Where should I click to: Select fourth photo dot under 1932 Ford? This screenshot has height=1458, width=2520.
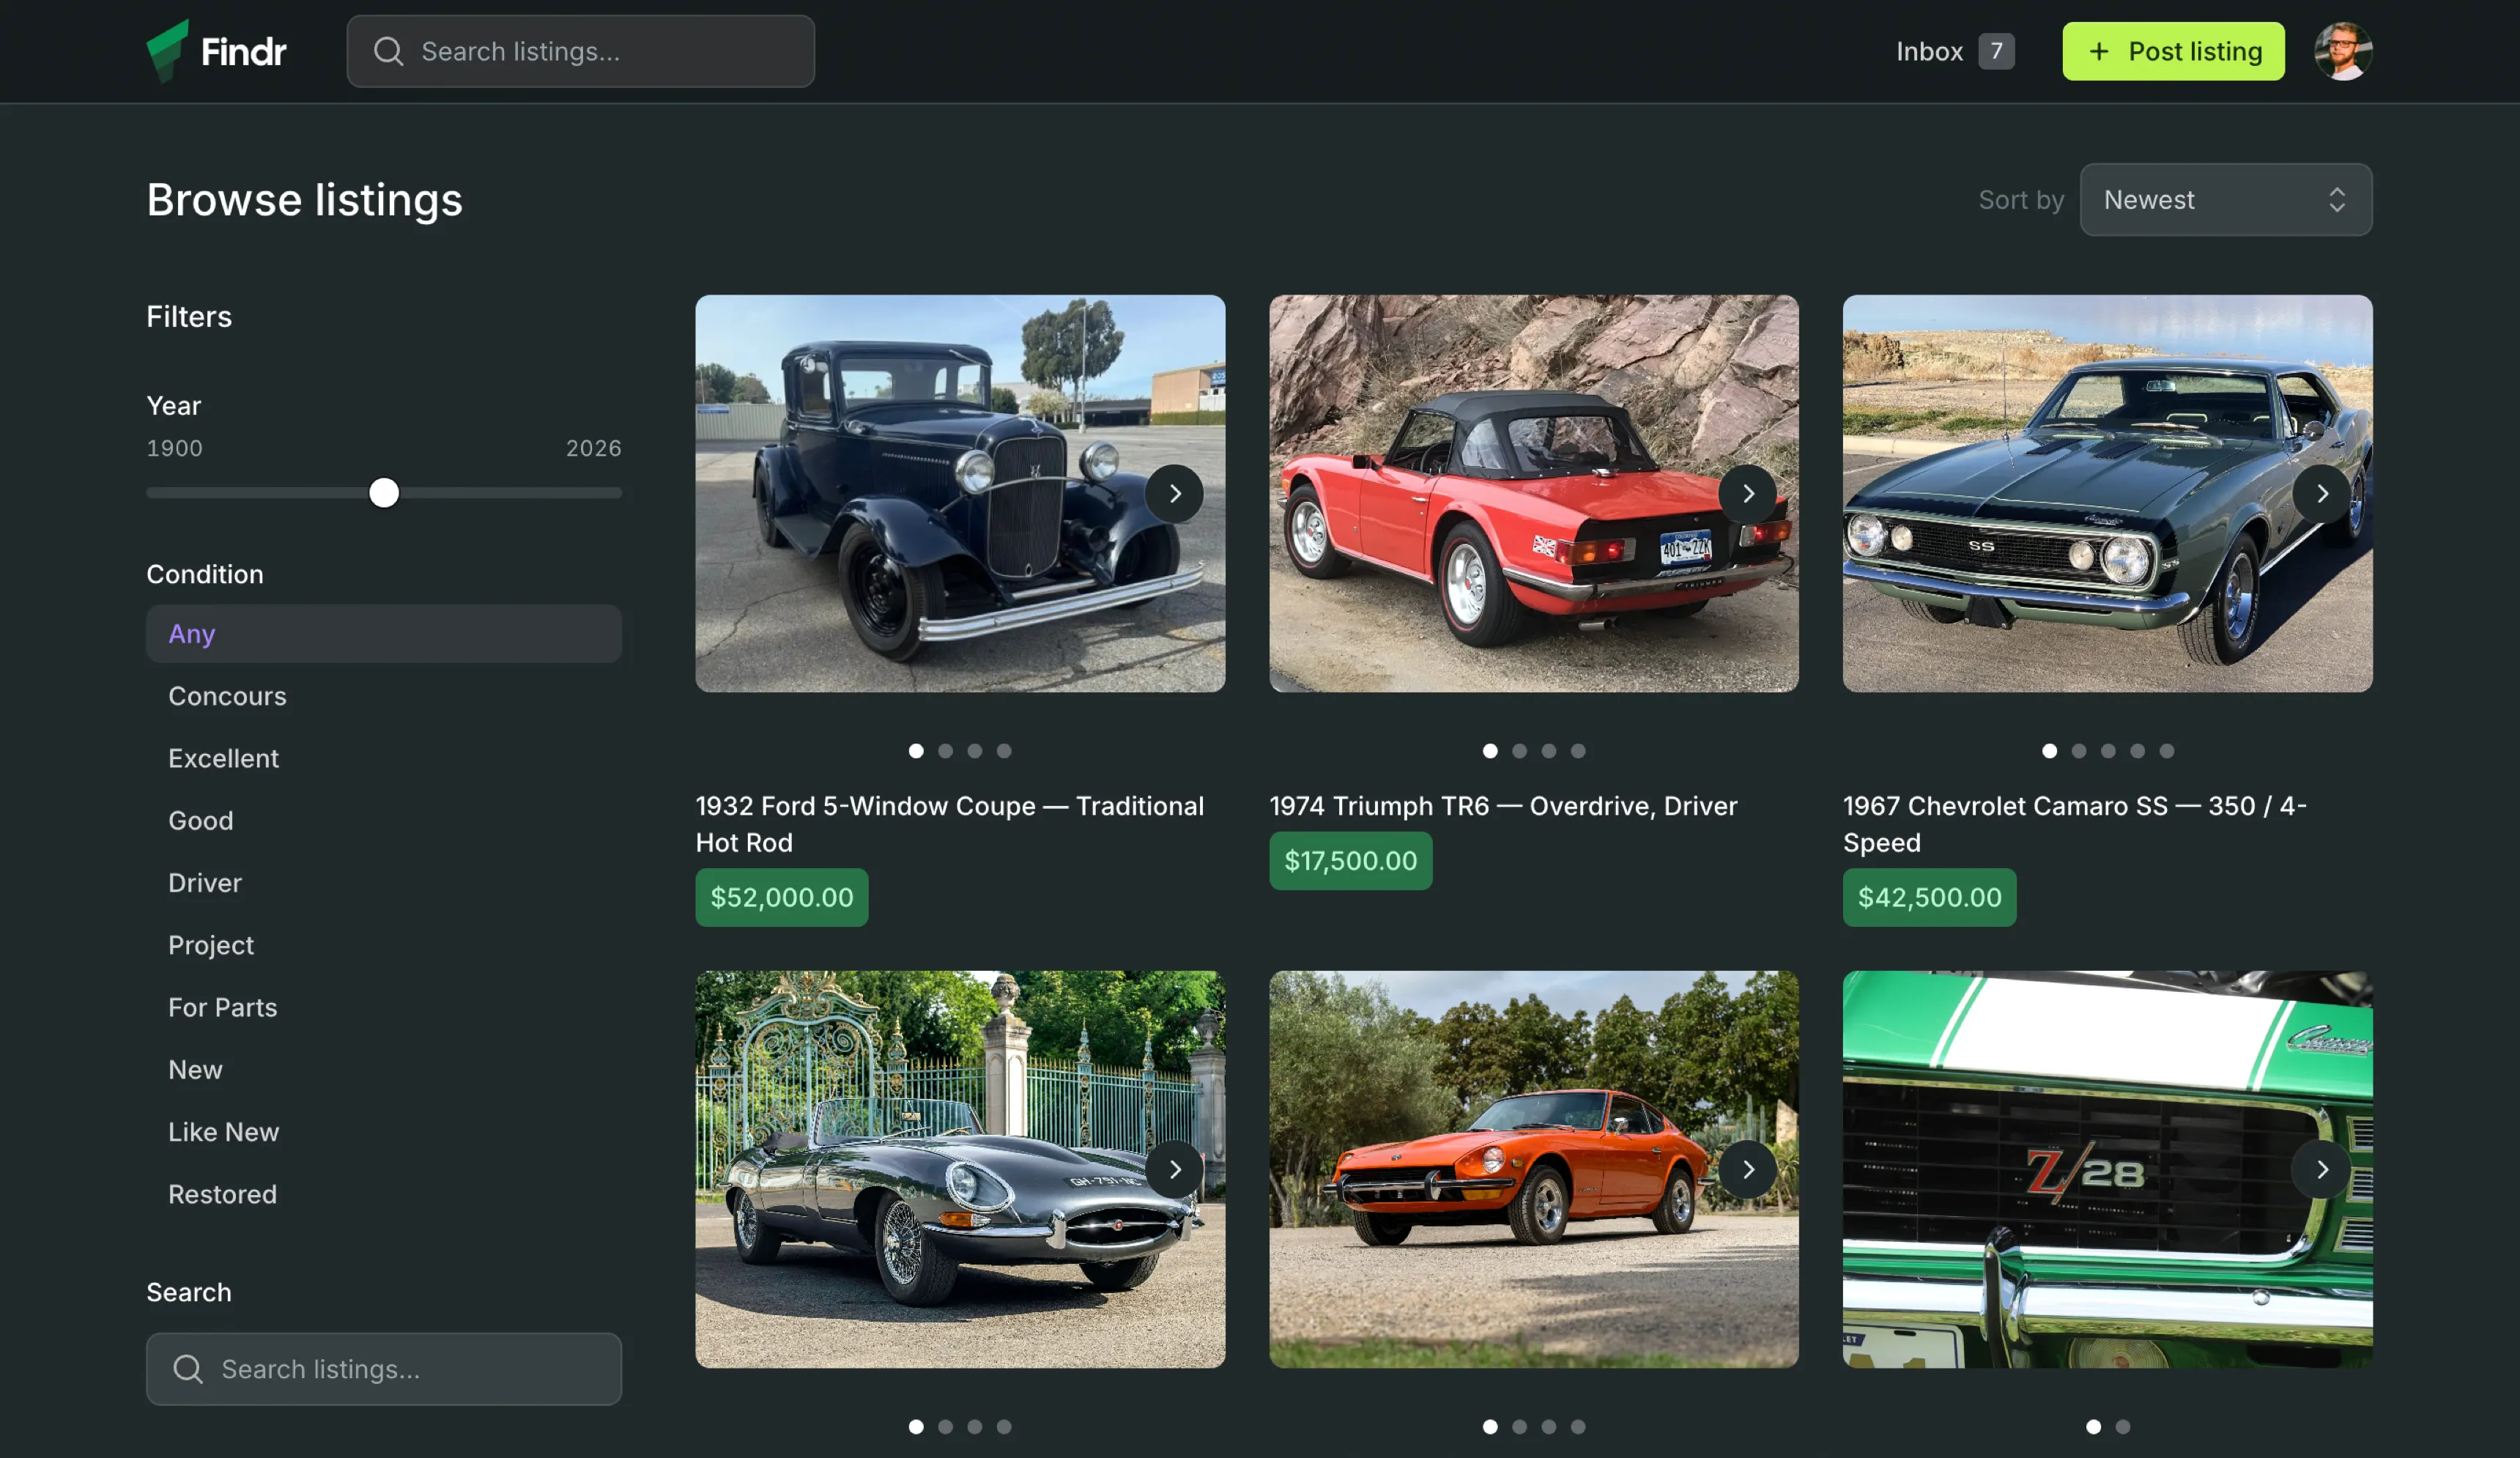click(1004, 751)
